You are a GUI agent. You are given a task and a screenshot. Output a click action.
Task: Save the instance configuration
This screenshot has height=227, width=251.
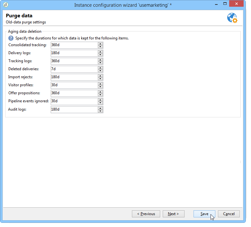204,214
